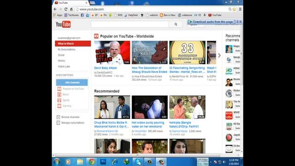Open Skype from taskbar
This screenshot has width=295, height=166.
click(138, 162)
